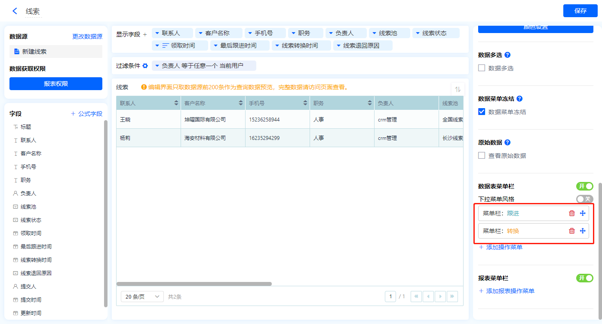This screenshot has width=602, height=324.
Task: Click the back arrow next to 线索
Action: pyautogui.click(x=15, y=11)
